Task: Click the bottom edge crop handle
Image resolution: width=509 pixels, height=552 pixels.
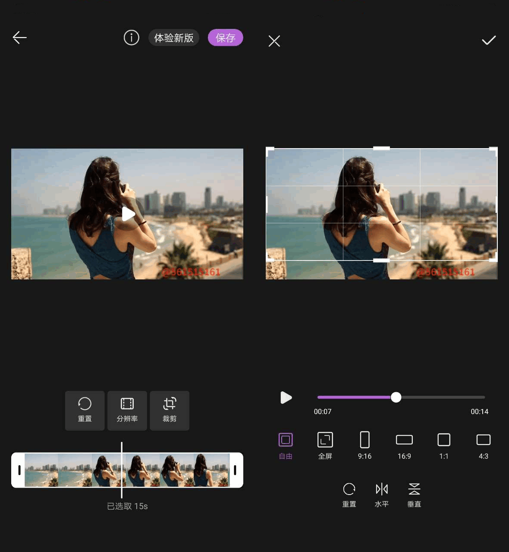Action: tap(381, 260)
